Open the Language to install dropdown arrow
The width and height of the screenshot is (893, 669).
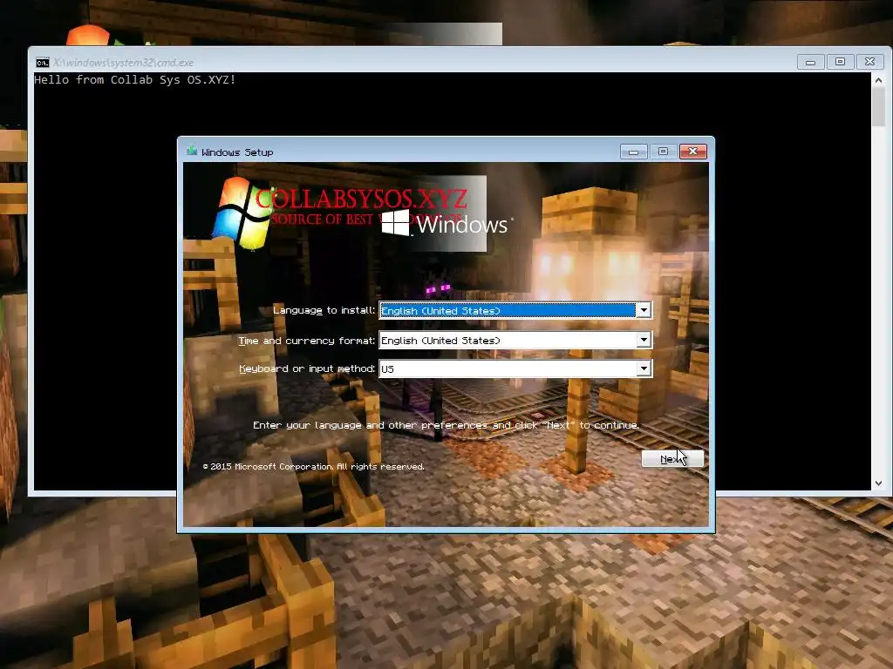tap(644, 310)
